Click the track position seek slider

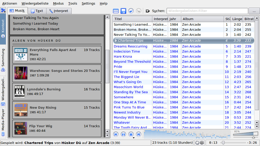coord(233,143)
